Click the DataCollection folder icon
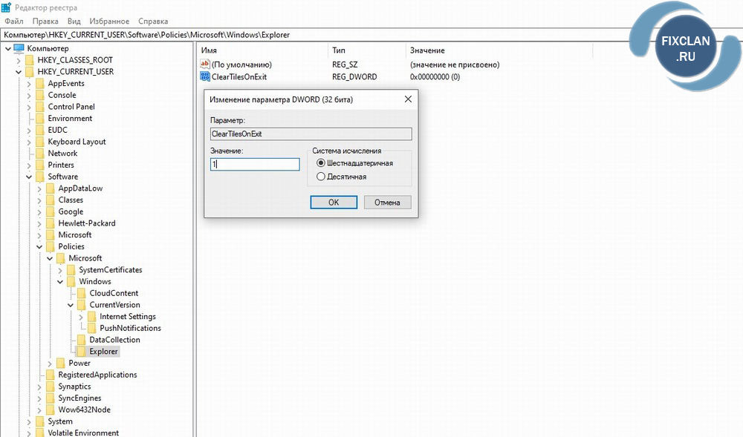 coord(81,340)
